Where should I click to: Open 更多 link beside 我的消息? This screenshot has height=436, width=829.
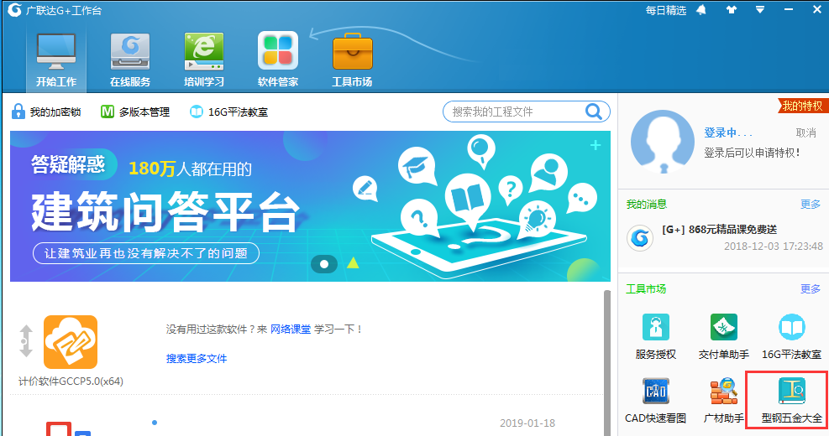810,205
